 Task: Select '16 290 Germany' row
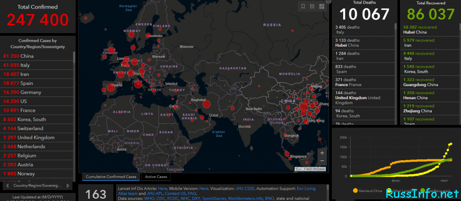(36, 92)
